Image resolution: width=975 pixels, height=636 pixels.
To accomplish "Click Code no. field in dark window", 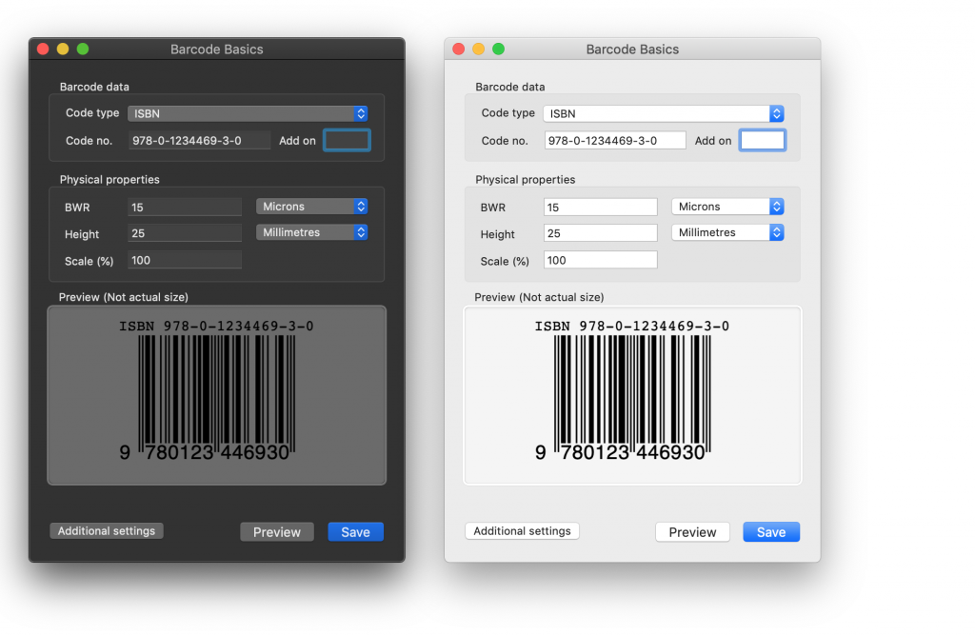I will (200, 141).
